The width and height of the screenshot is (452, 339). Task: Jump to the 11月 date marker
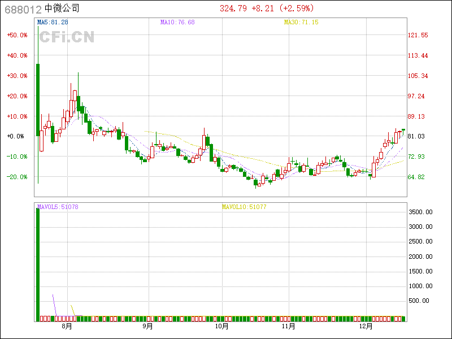[288, 326]
